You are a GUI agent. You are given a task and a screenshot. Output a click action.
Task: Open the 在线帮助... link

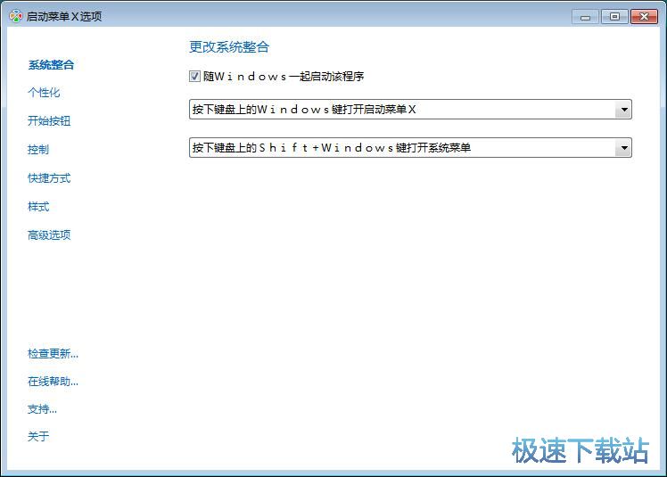(x=53, y=382)
